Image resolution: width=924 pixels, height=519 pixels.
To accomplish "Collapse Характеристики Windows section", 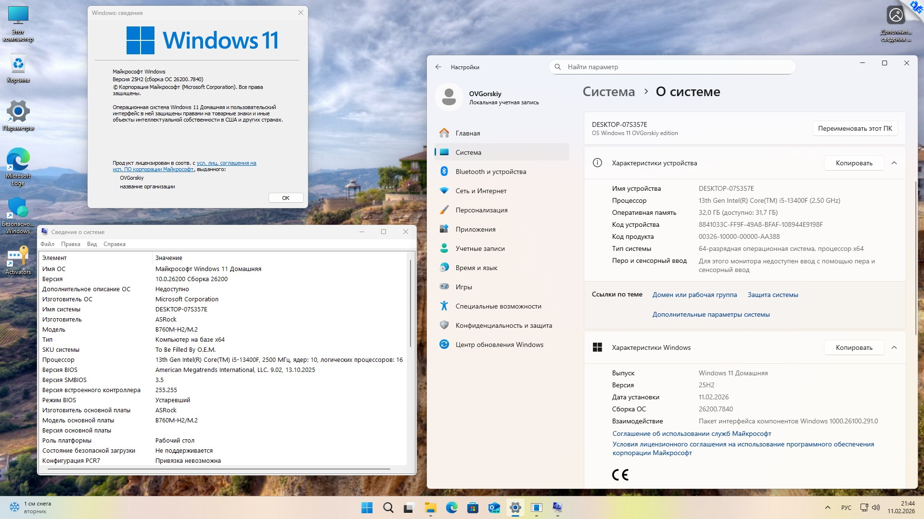I will (x=894, y=347).
